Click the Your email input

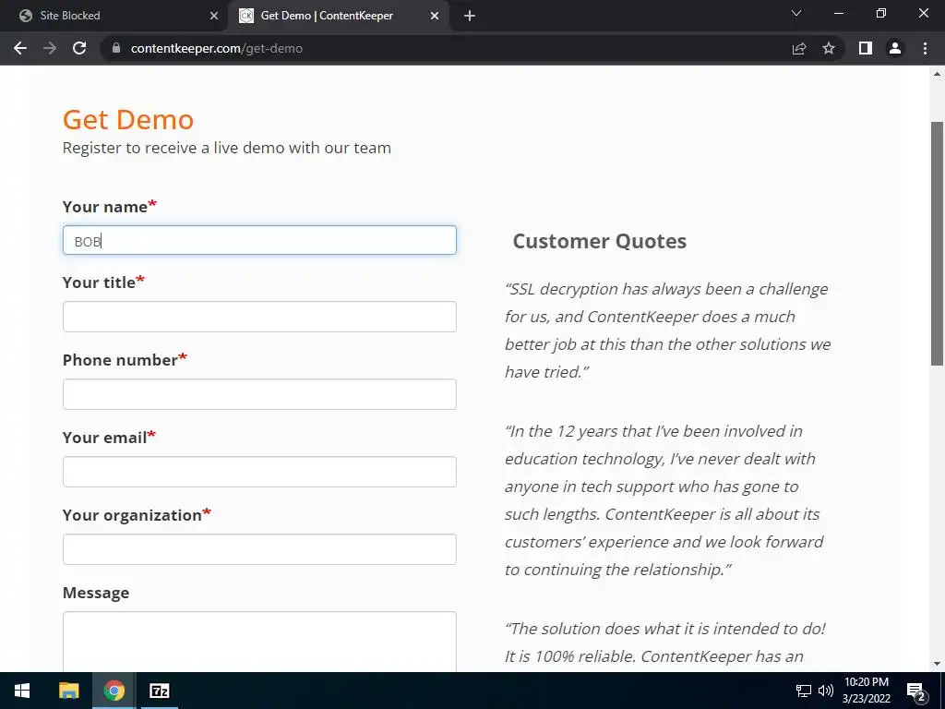pos(259,472)
